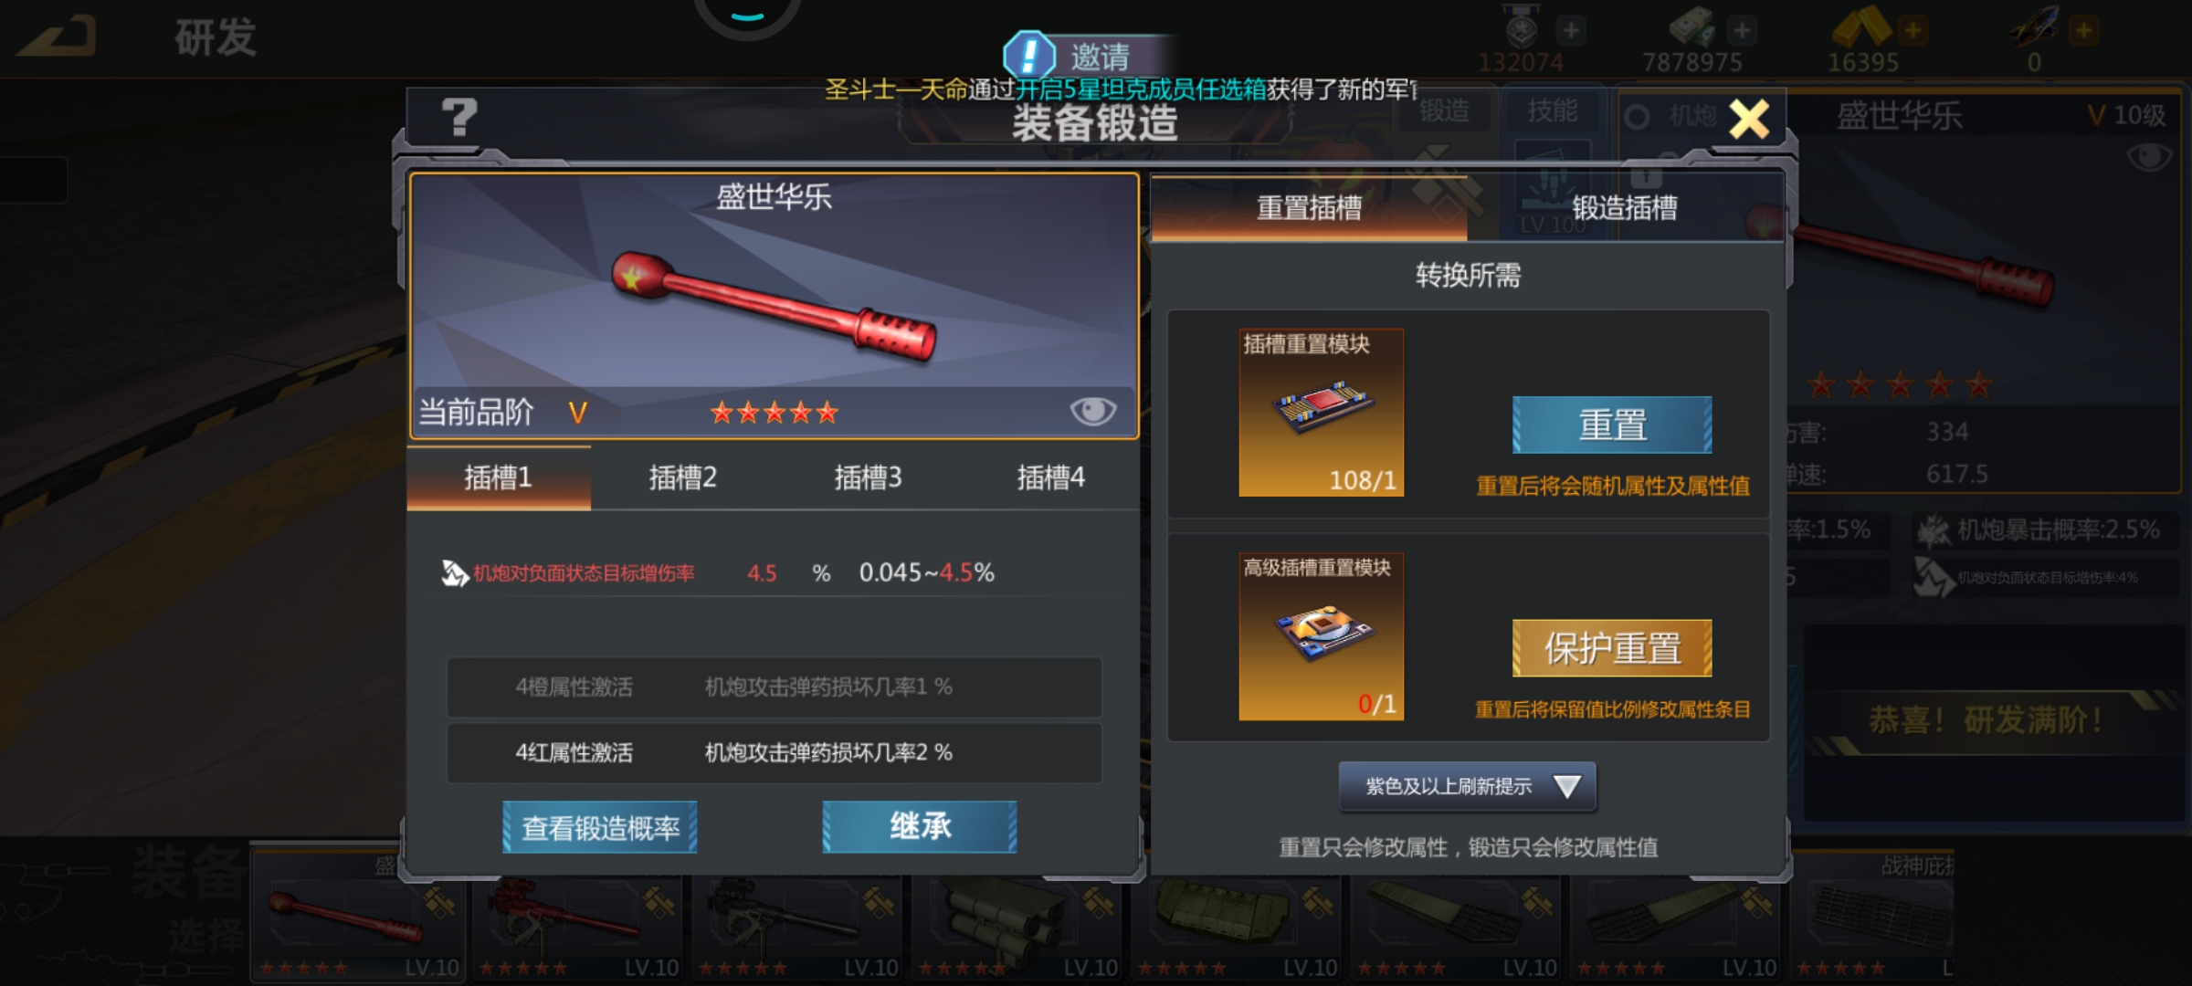Add medals using the plus icon
The image size is (2192, 986).
(x=1571, y=30)
